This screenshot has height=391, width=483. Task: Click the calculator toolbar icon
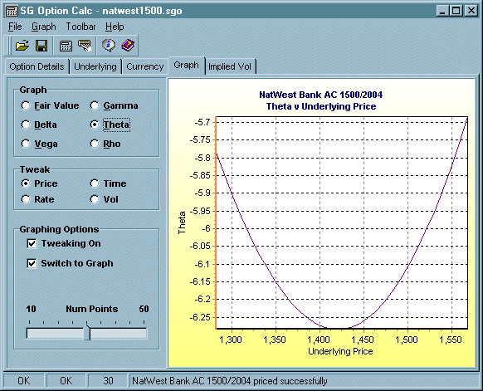(66, 46)
